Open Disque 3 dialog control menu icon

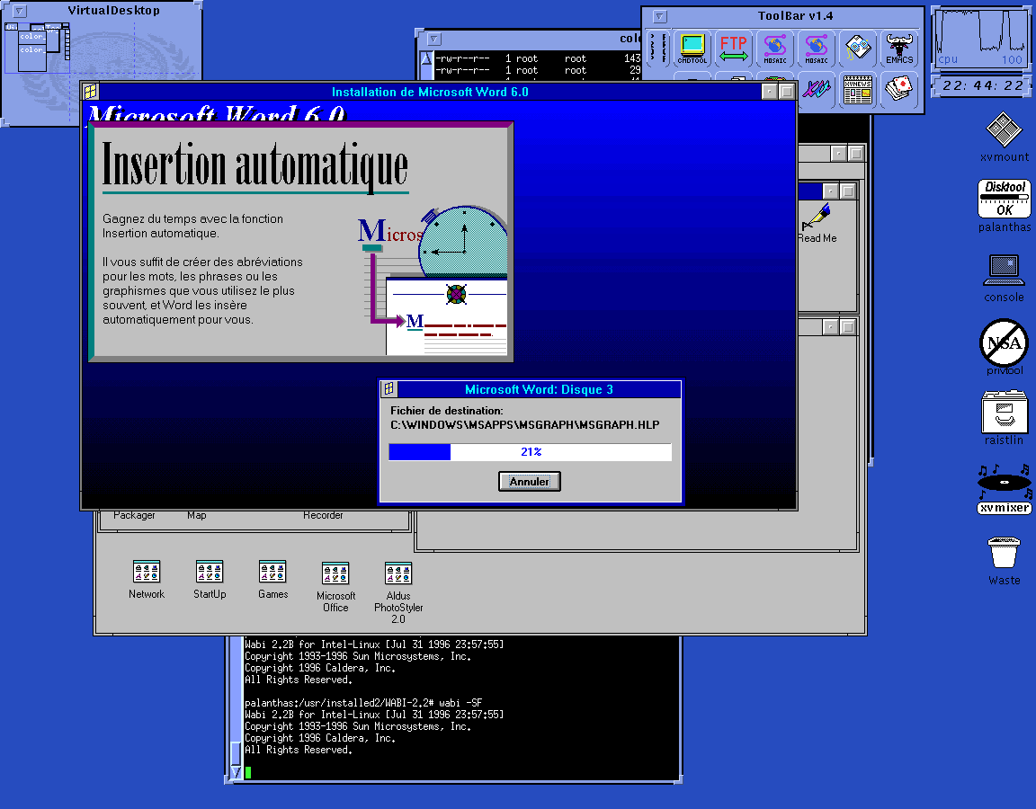[389, 389]
